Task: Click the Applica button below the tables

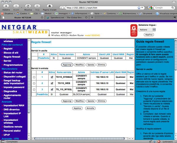Action: tap(77, 108)
